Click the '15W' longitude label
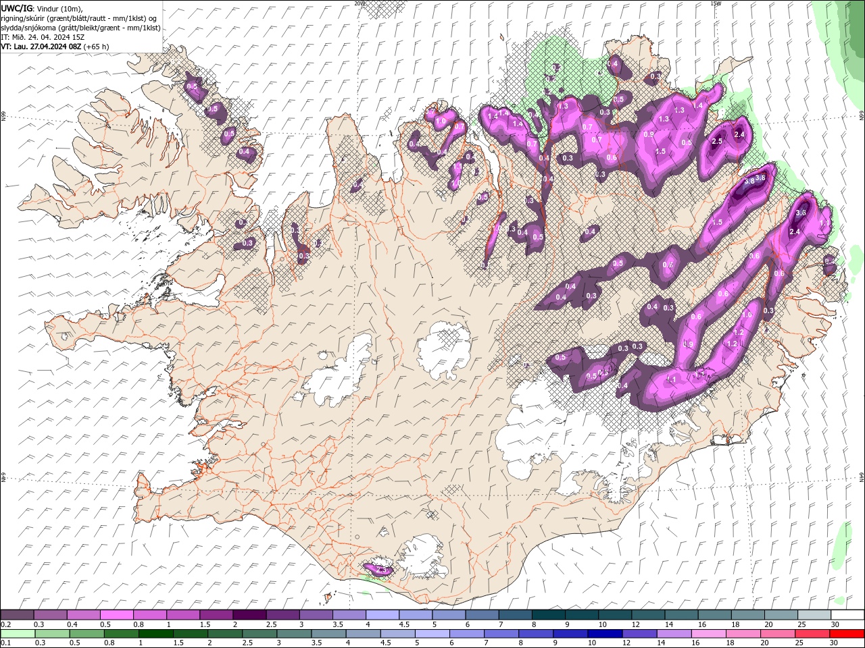 716,3
